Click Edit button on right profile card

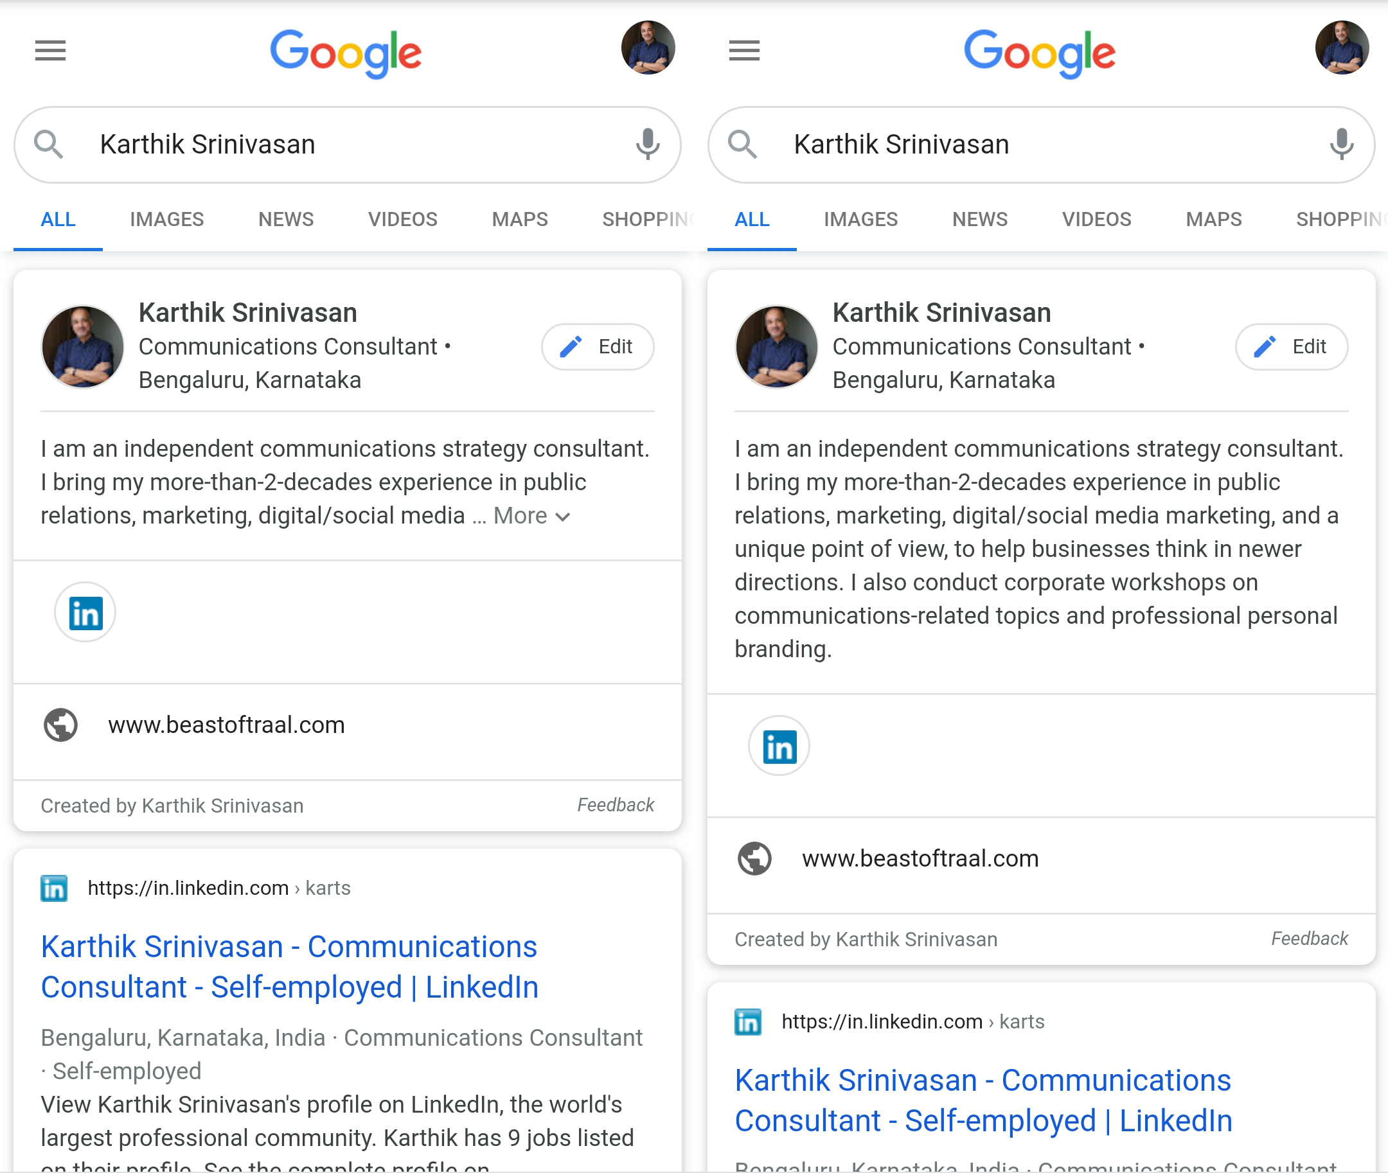[x=1292, y=346]
